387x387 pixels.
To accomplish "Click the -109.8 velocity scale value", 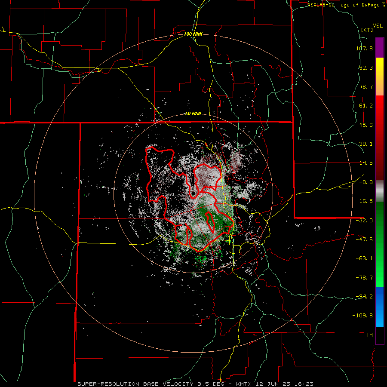I will tap(362, 316).
